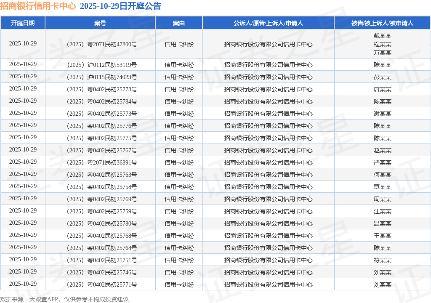The height and width of the screenshot is (303, 431).
Task: Click defendant name 温某某
Action: [x=382, y=223]
